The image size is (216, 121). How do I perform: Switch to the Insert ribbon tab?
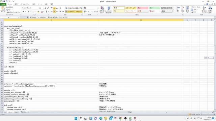click(16, 4)
